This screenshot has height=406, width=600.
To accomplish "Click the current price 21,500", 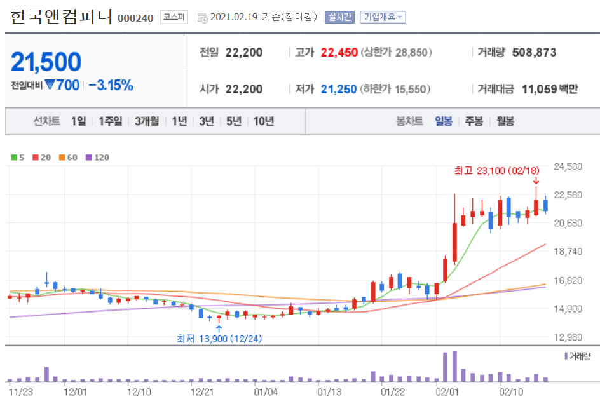I will (46, 62).
